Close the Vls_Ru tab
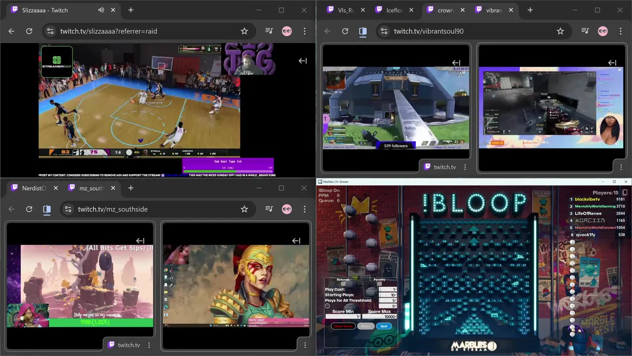 (363, 10)
